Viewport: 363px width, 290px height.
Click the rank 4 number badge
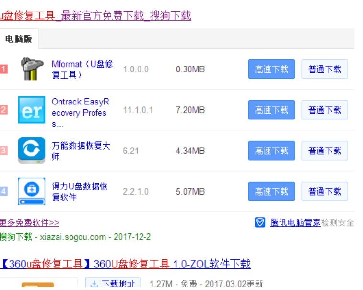pos(3,192)
